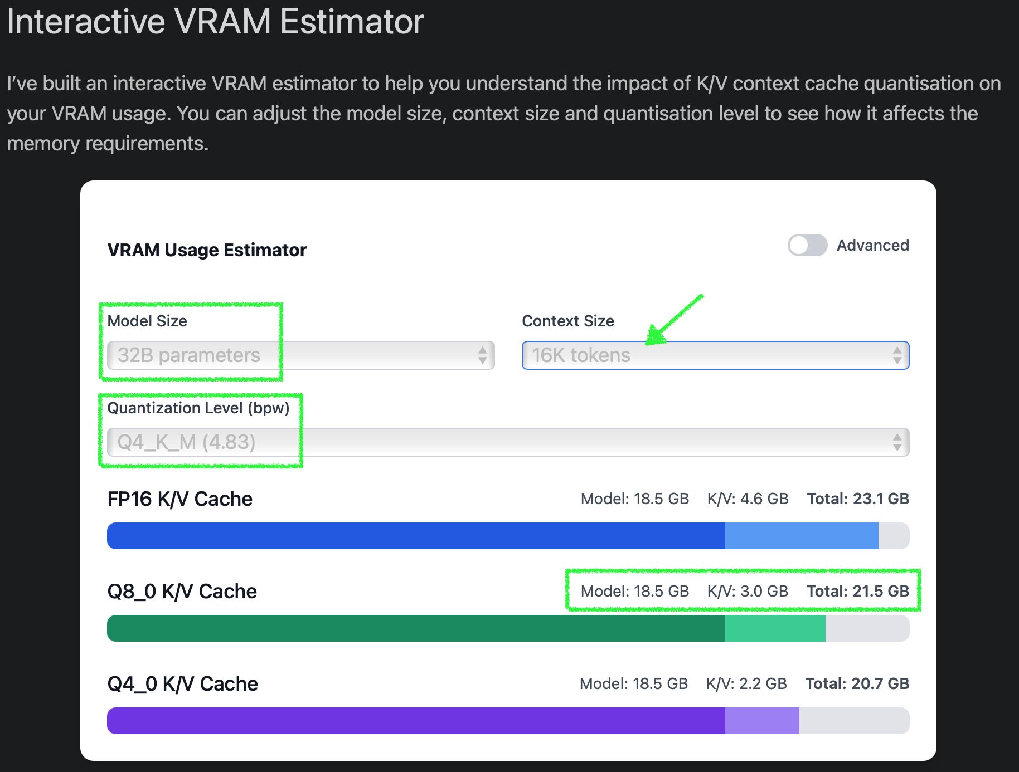Screen dimensions: 1019x772
Task: Click stepper arrows on Quantization Level select
Action: click(x=897, y=442)
